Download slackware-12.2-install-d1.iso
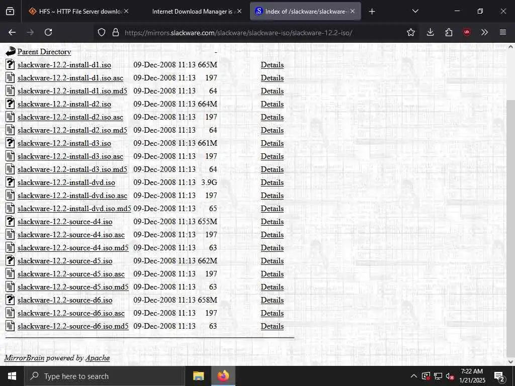The image size is (515, 386). click(x=64, y=65)
